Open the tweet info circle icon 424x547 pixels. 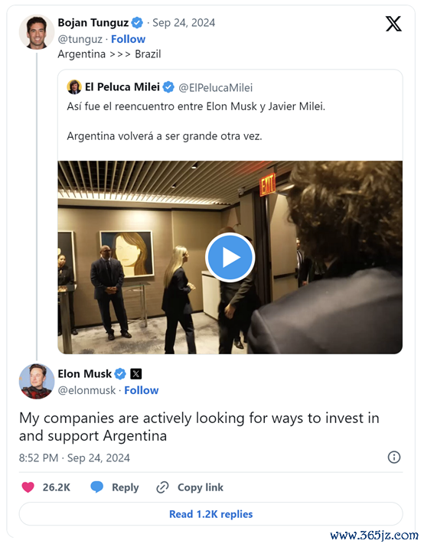pyautogui.click(x=394, y=457)
